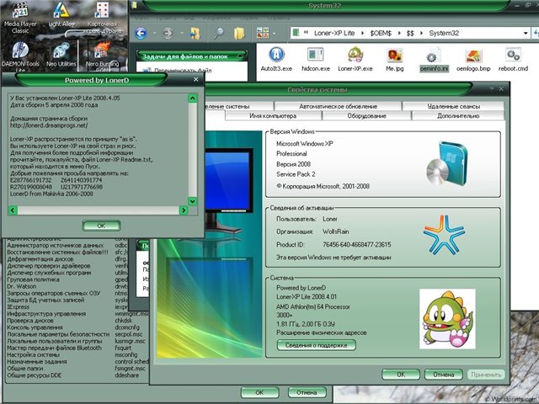539x404 pixels.
Task: Click Отмена in background list window
Action: click(307, 392)
